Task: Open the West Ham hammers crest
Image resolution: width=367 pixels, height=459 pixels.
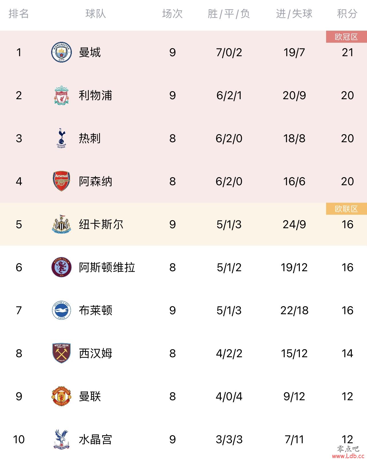Action: (61, 353)
